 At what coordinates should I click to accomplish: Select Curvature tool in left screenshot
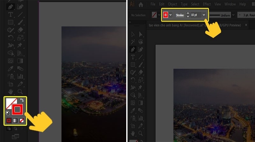pyautogui.click(x=20, y=7)
